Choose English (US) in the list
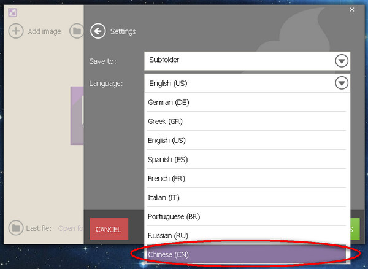Screen dimensions: 368x269 tap(247, 140)
